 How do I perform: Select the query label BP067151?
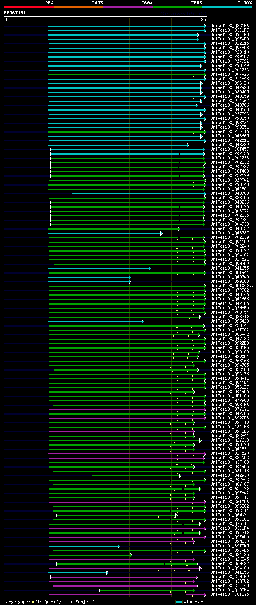click(15, 13)
